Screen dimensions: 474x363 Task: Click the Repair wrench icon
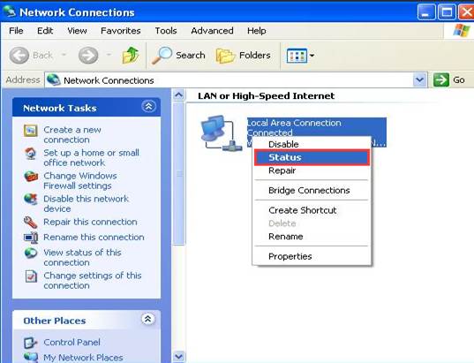[x=31, y=223]
